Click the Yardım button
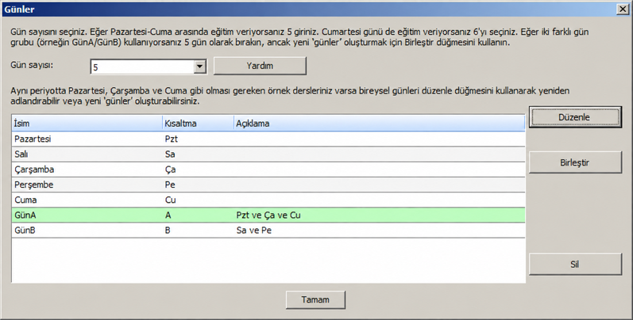This screenshot has width=633, height=320. (260, 66)
